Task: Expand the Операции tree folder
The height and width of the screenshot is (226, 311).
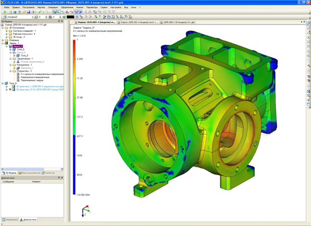Action: click(3, 40)
